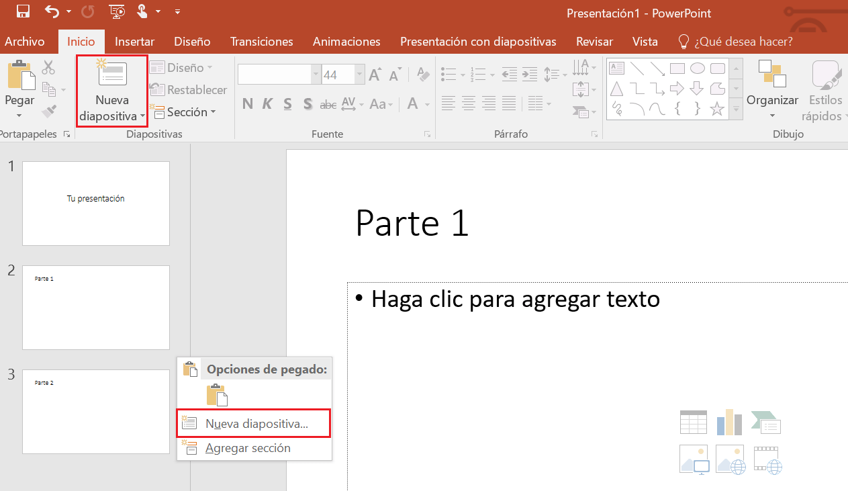Image resolution: width=848 pixels, height=491 pixels.
Task: Toggle strikethrough abc button
Action: pos(328,104)
